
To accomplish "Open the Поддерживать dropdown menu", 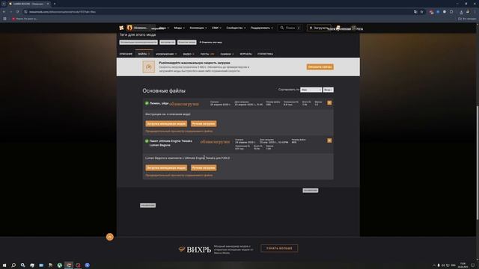I will (261, 28).
